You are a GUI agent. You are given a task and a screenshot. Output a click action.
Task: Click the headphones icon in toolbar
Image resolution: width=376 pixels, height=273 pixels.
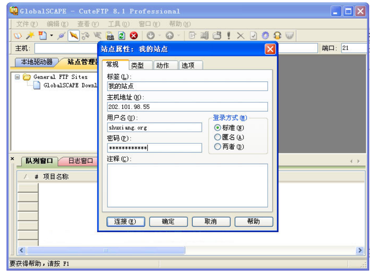pyautogui.click(x=278, y=35)
